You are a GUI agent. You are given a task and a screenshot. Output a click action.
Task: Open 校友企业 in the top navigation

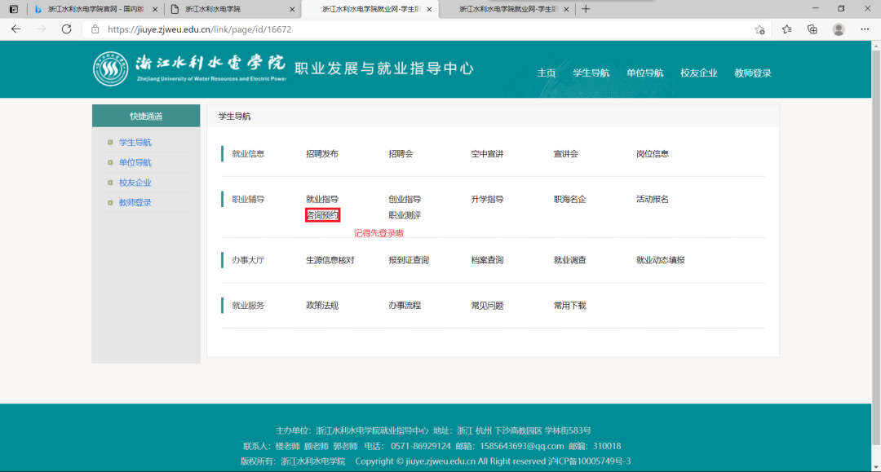pyautogui.click(x=699, y=73)
